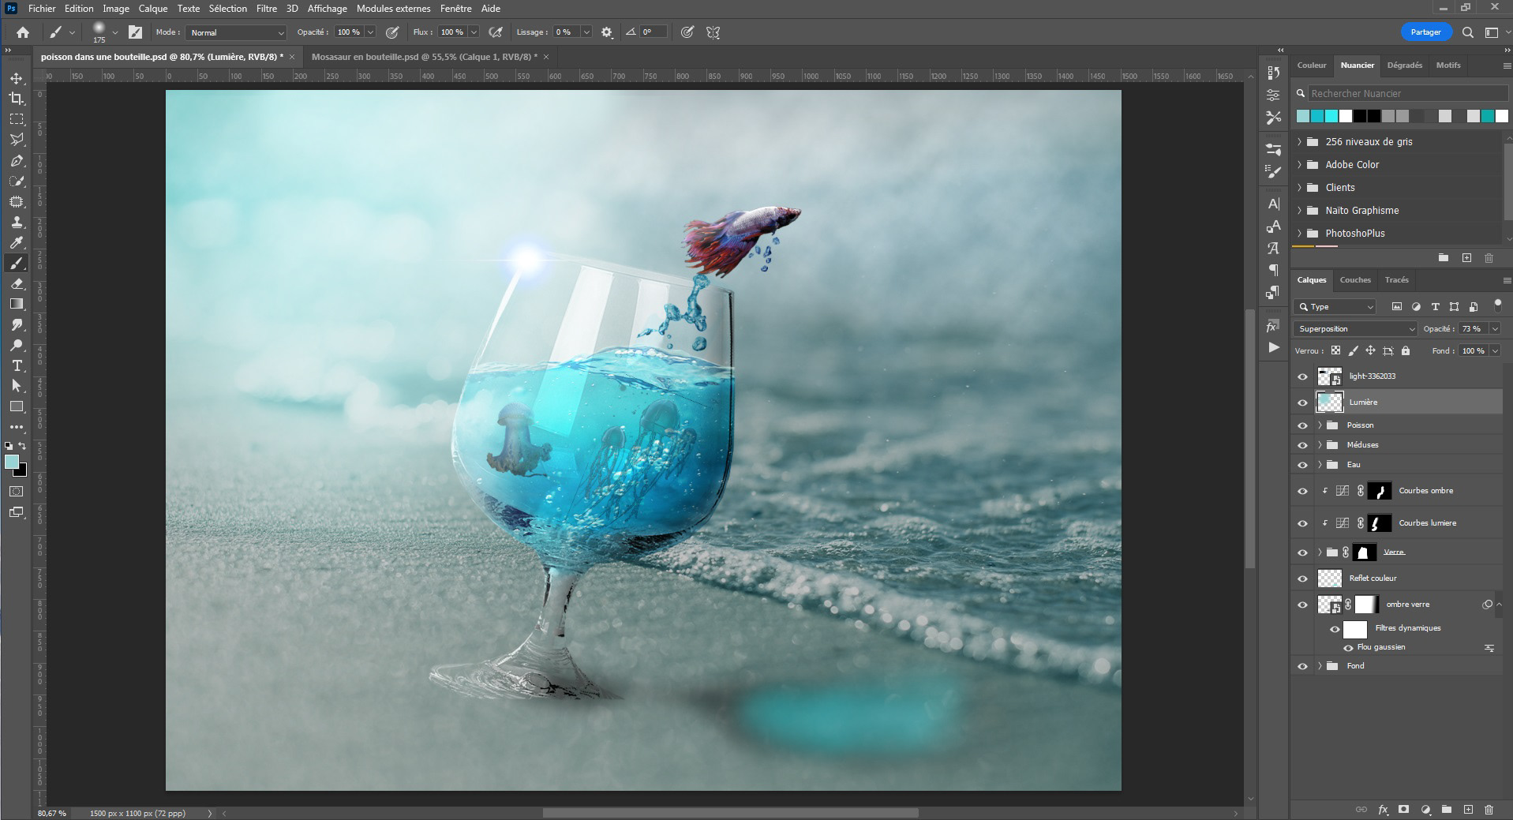
Task: Hide the Lumière layer
Action: 1302,403
